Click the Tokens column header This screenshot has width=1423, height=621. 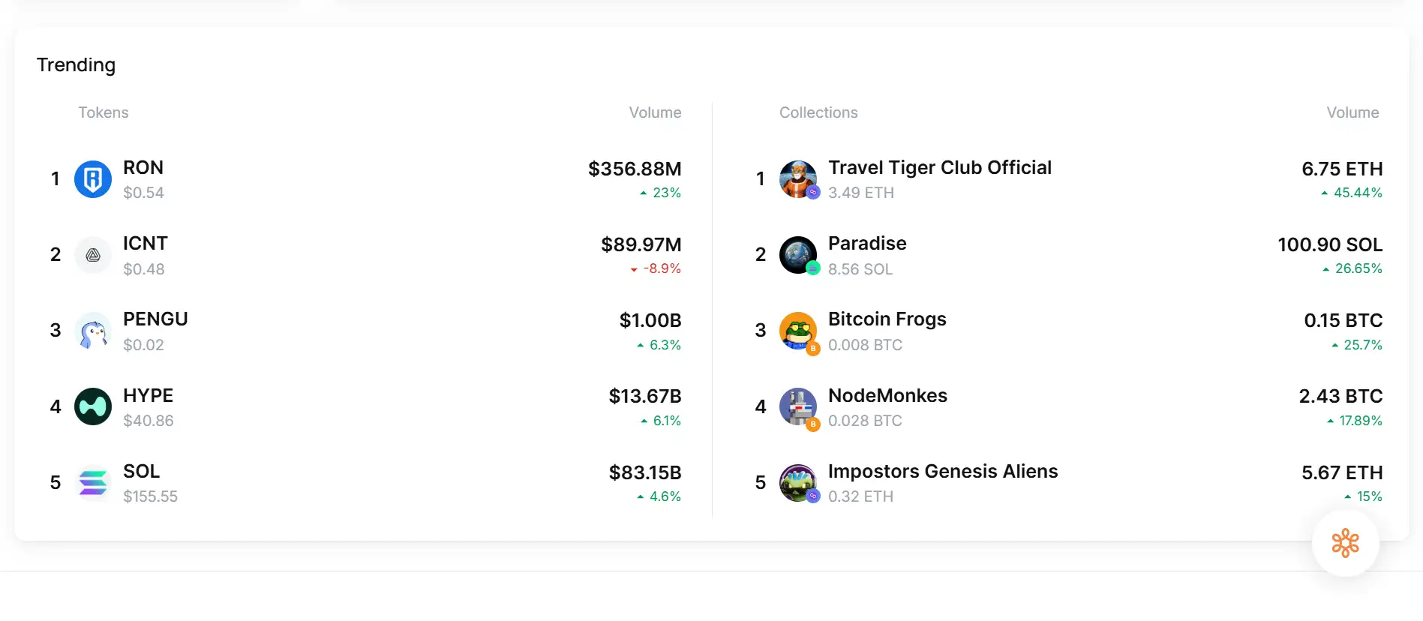point(104,112)
